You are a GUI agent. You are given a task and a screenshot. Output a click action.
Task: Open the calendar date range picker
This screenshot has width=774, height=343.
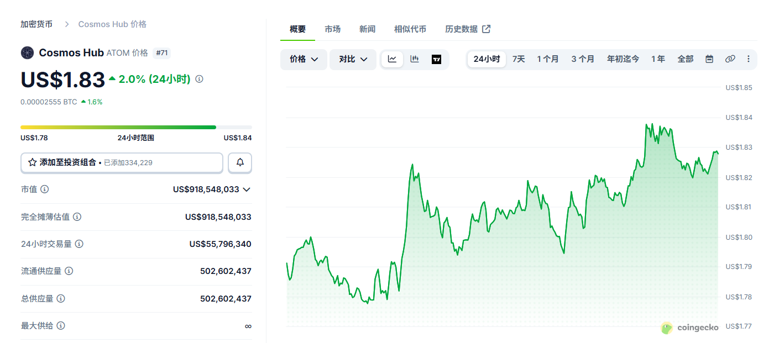pyautogui.click(x=709, y=59)
